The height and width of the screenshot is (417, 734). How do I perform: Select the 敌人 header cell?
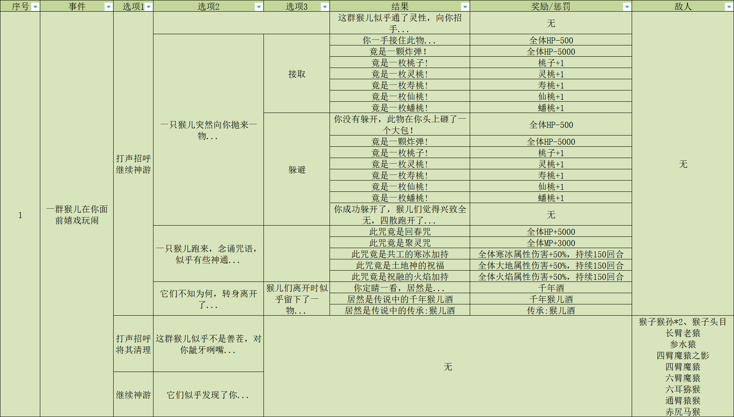click(x=683, y=6)
